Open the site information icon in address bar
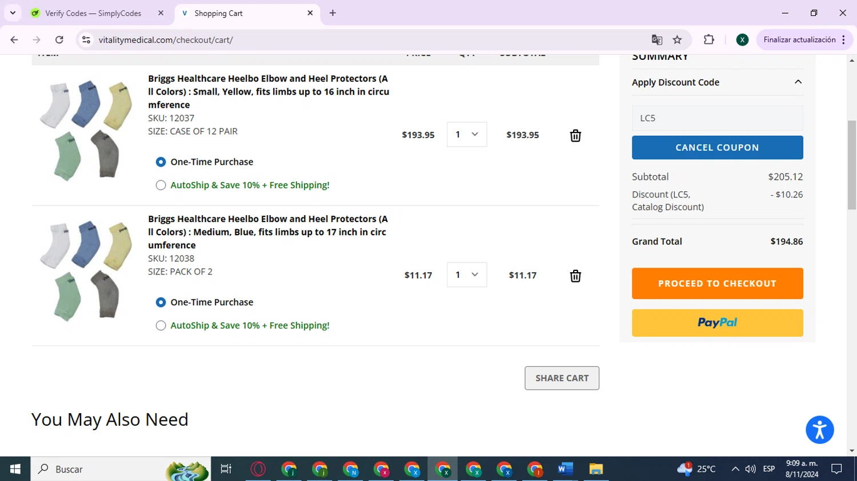 tap(86, 40)
